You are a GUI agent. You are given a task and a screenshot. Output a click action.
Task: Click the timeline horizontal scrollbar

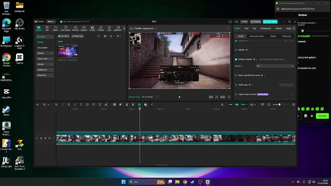pyautogui.click(x=162, y=165)
